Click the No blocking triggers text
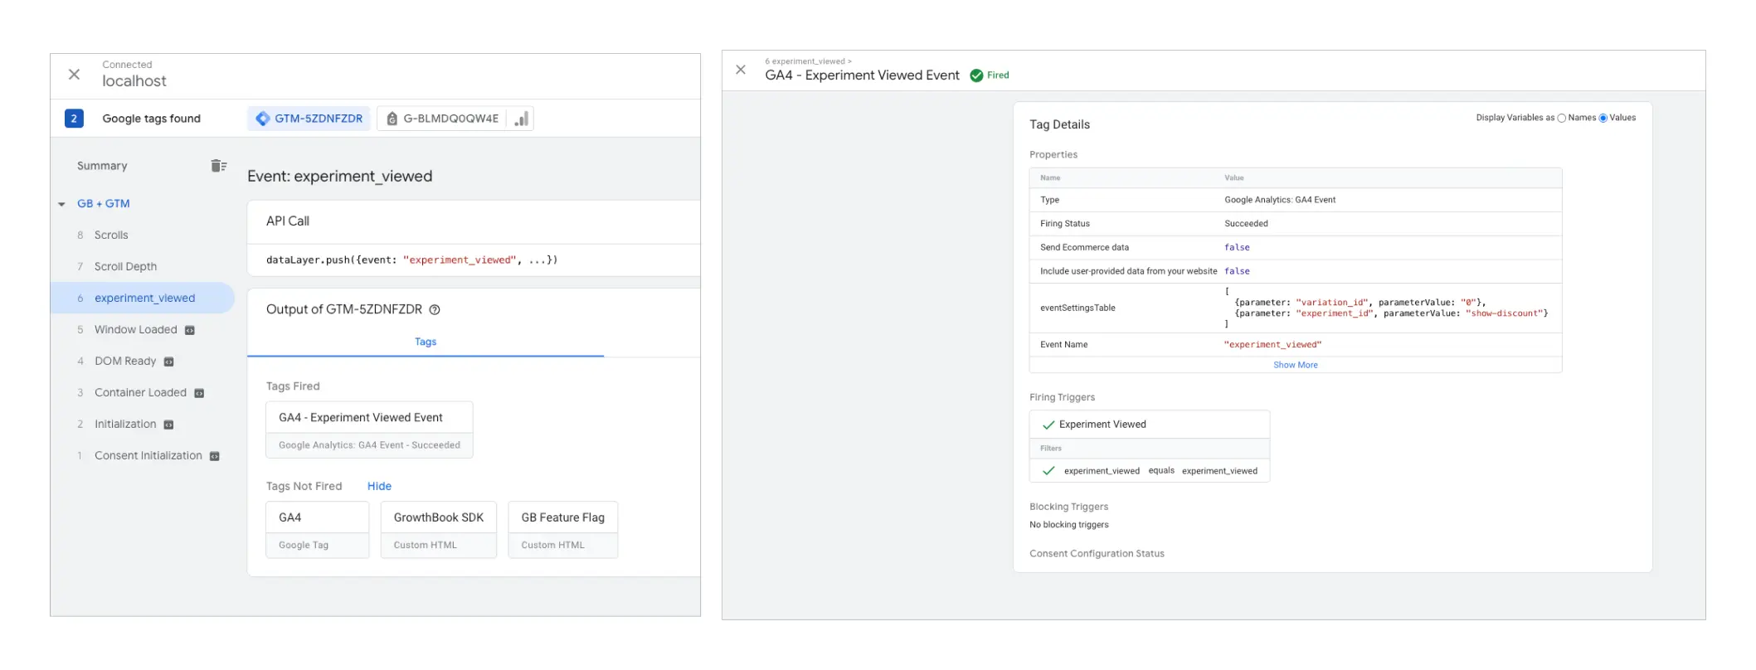Image resolution: width=1756 pixels, height=670 pixels. point(1069,525)
